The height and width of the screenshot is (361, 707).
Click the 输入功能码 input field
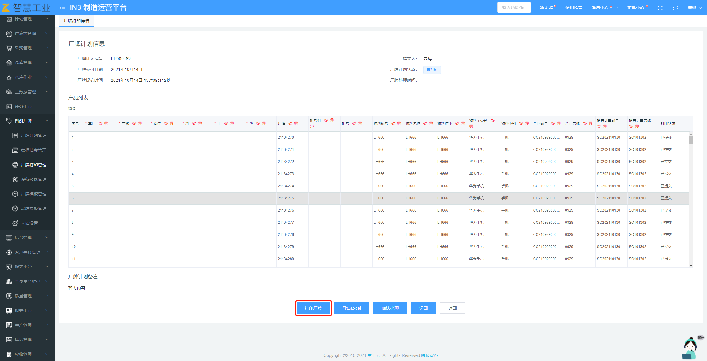[514, 8]
